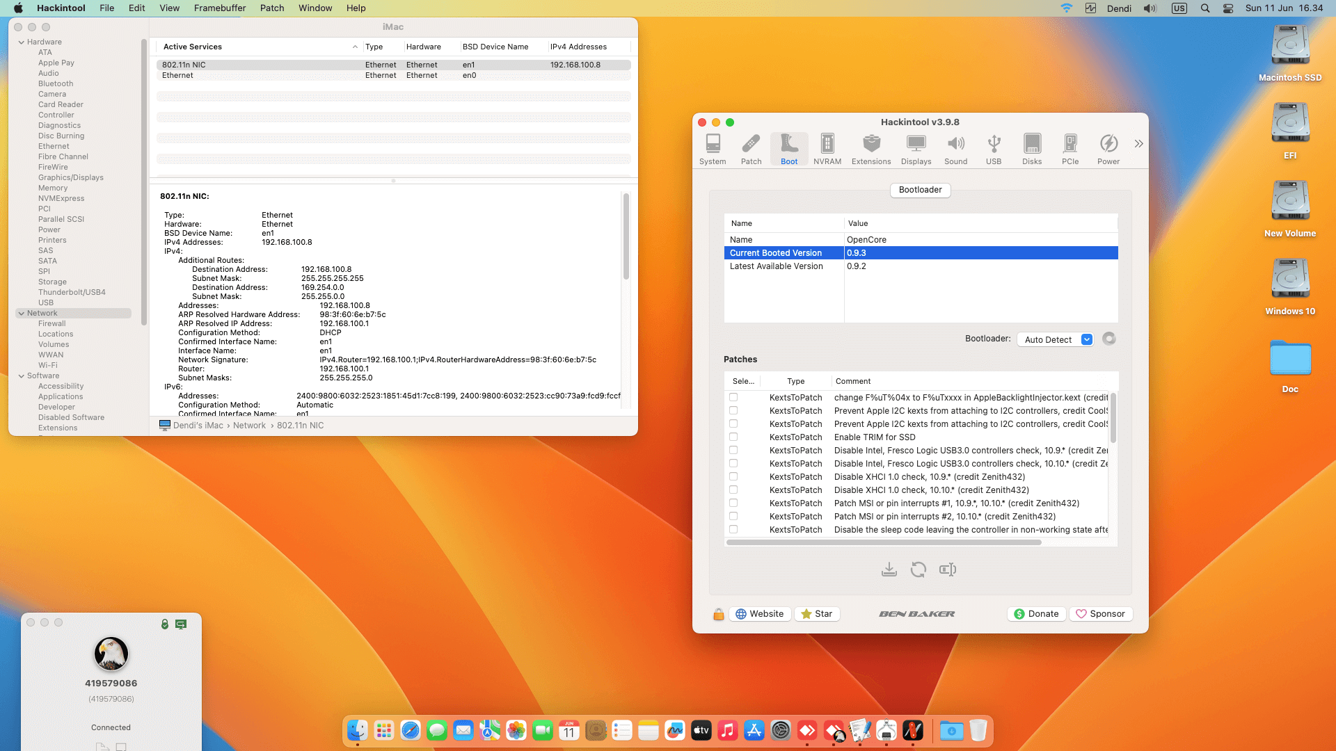Enable the 'Enable TRIM for SSD' patch
The image size is (1336, 751).
pos(733,437)
